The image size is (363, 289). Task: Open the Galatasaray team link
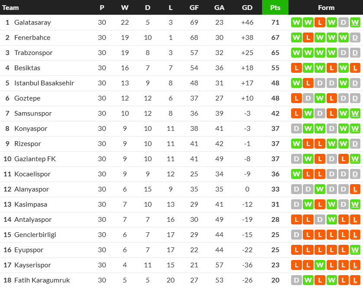tap(32, 23)
